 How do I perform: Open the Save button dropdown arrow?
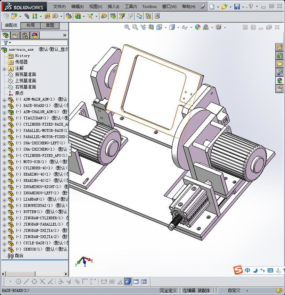pos(243,7)
